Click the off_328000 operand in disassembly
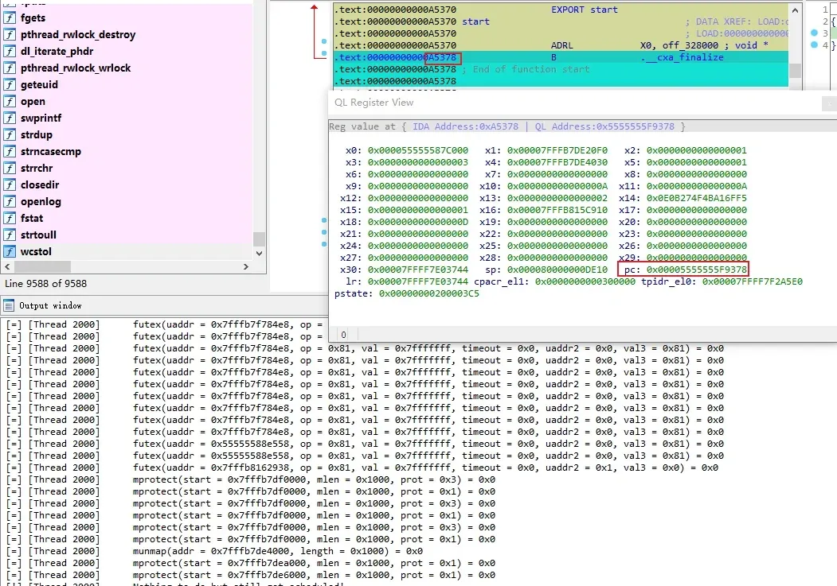The image size is (837, 586). coord(690,45)
